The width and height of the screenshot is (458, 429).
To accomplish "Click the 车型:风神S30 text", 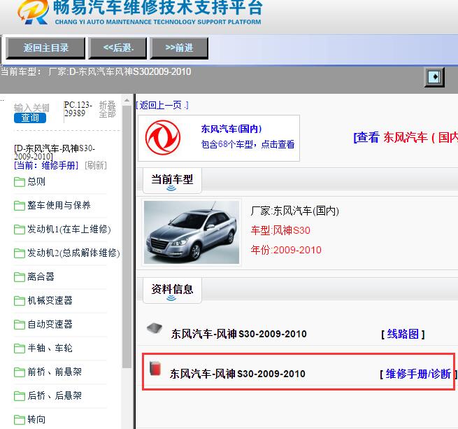I will click(280, 230).
